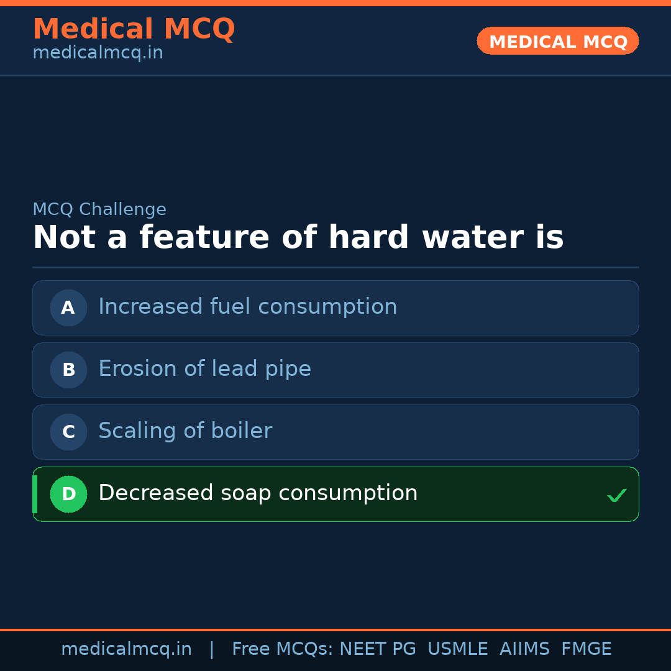Click the 'MCQ Challenge' label
Screen dimensions: 671x671
[99, 209]
